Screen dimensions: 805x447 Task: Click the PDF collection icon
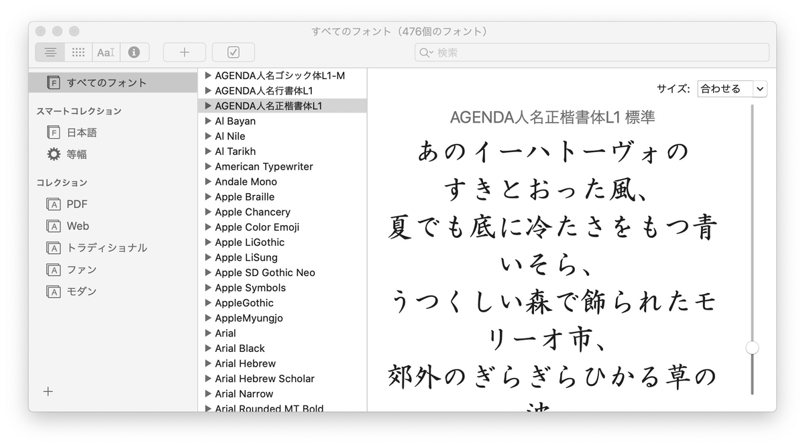pos(54,204)
